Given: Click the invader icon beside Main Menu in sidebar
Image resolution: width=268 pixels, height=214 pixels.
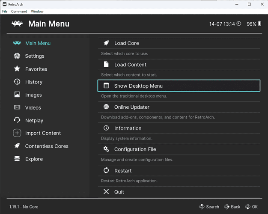Looking at the screenshot, I should click(17, 43).
